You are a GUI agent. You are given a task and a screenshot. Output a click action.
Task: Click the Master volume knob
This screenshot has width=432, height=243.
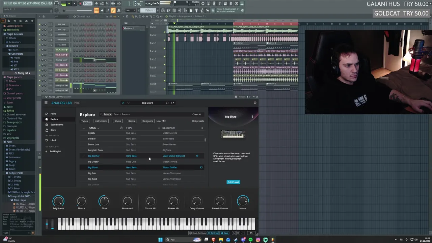pos(243,201)
